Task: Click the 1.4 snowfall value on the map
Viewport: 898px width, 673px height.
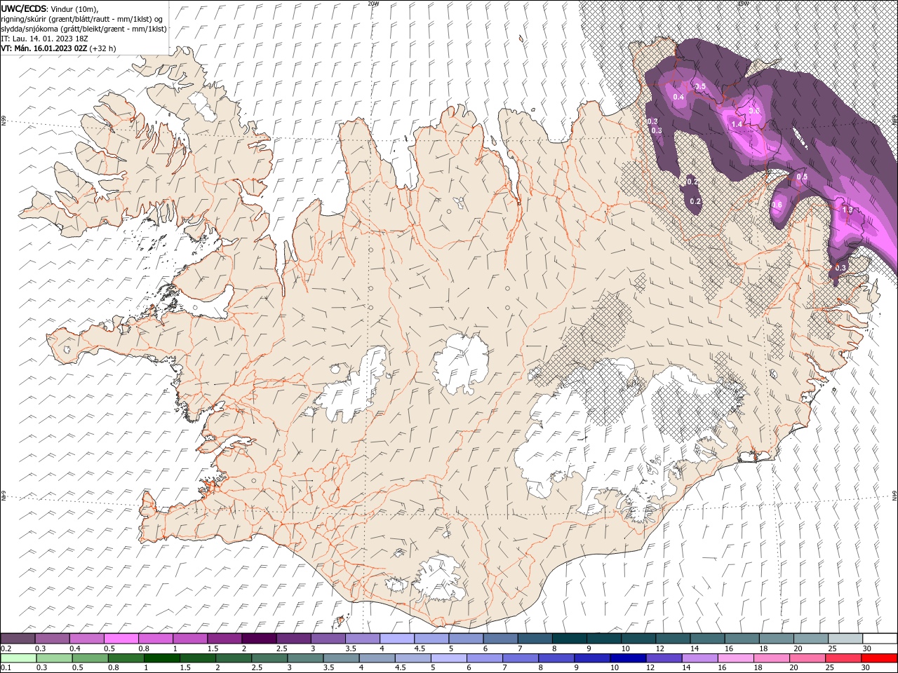Action: click(x=737, y=124)
